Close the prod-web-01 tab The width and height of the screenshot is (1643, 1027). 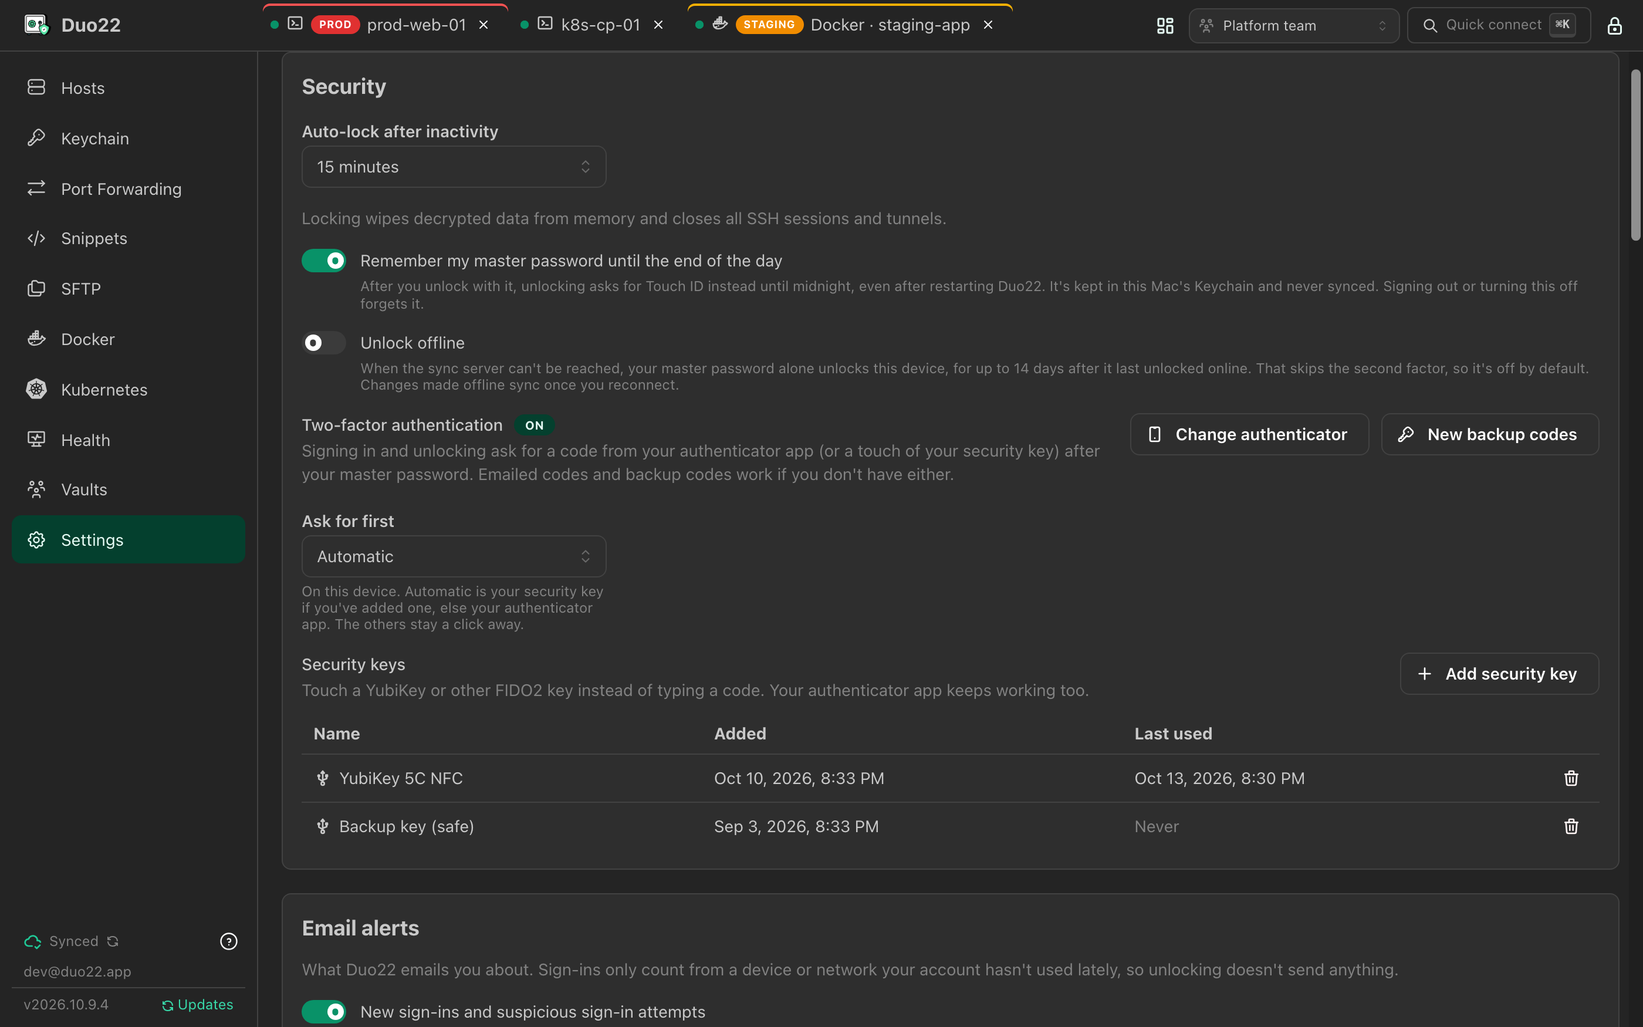click(x=484, y=25)
